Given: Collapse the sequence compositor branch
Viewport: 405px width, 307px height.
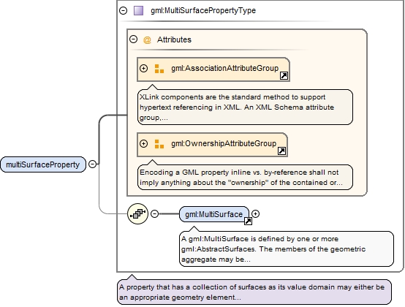Looking at the screenshot, I should click(x=154, y=213).
